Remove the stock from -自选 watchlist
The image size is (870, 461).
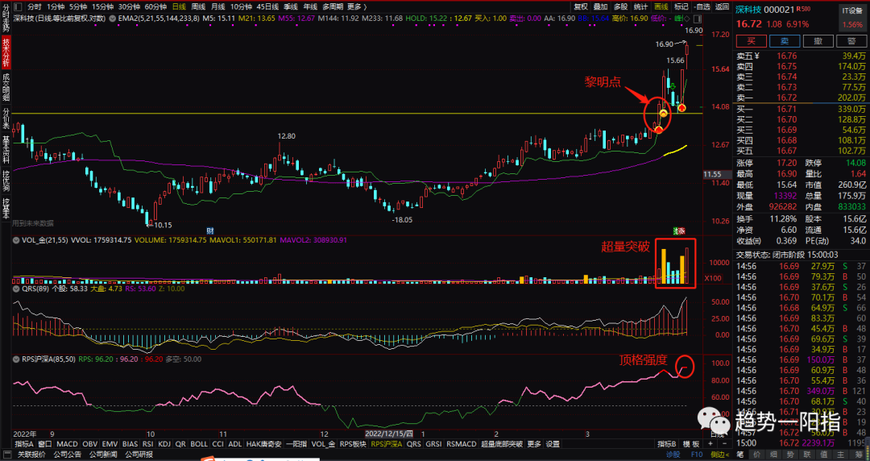[702, 6]
